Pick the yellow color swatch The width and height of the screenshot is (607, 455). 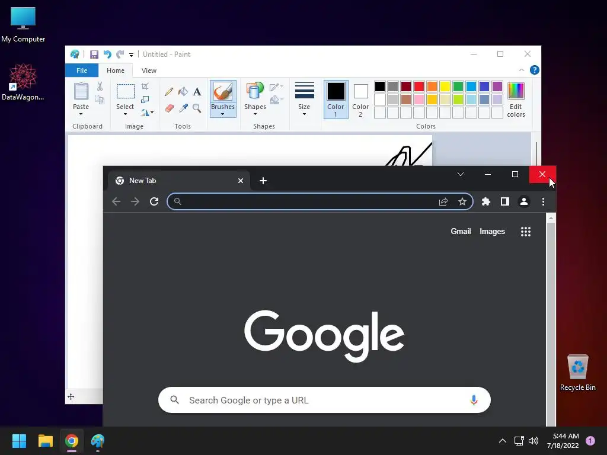coord(445,86)
